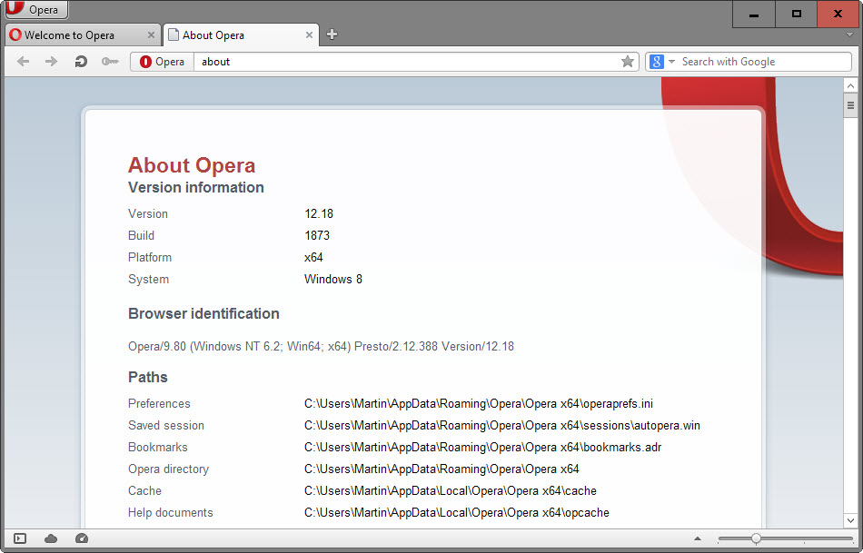Click the About Opera heading

point(192,165)
